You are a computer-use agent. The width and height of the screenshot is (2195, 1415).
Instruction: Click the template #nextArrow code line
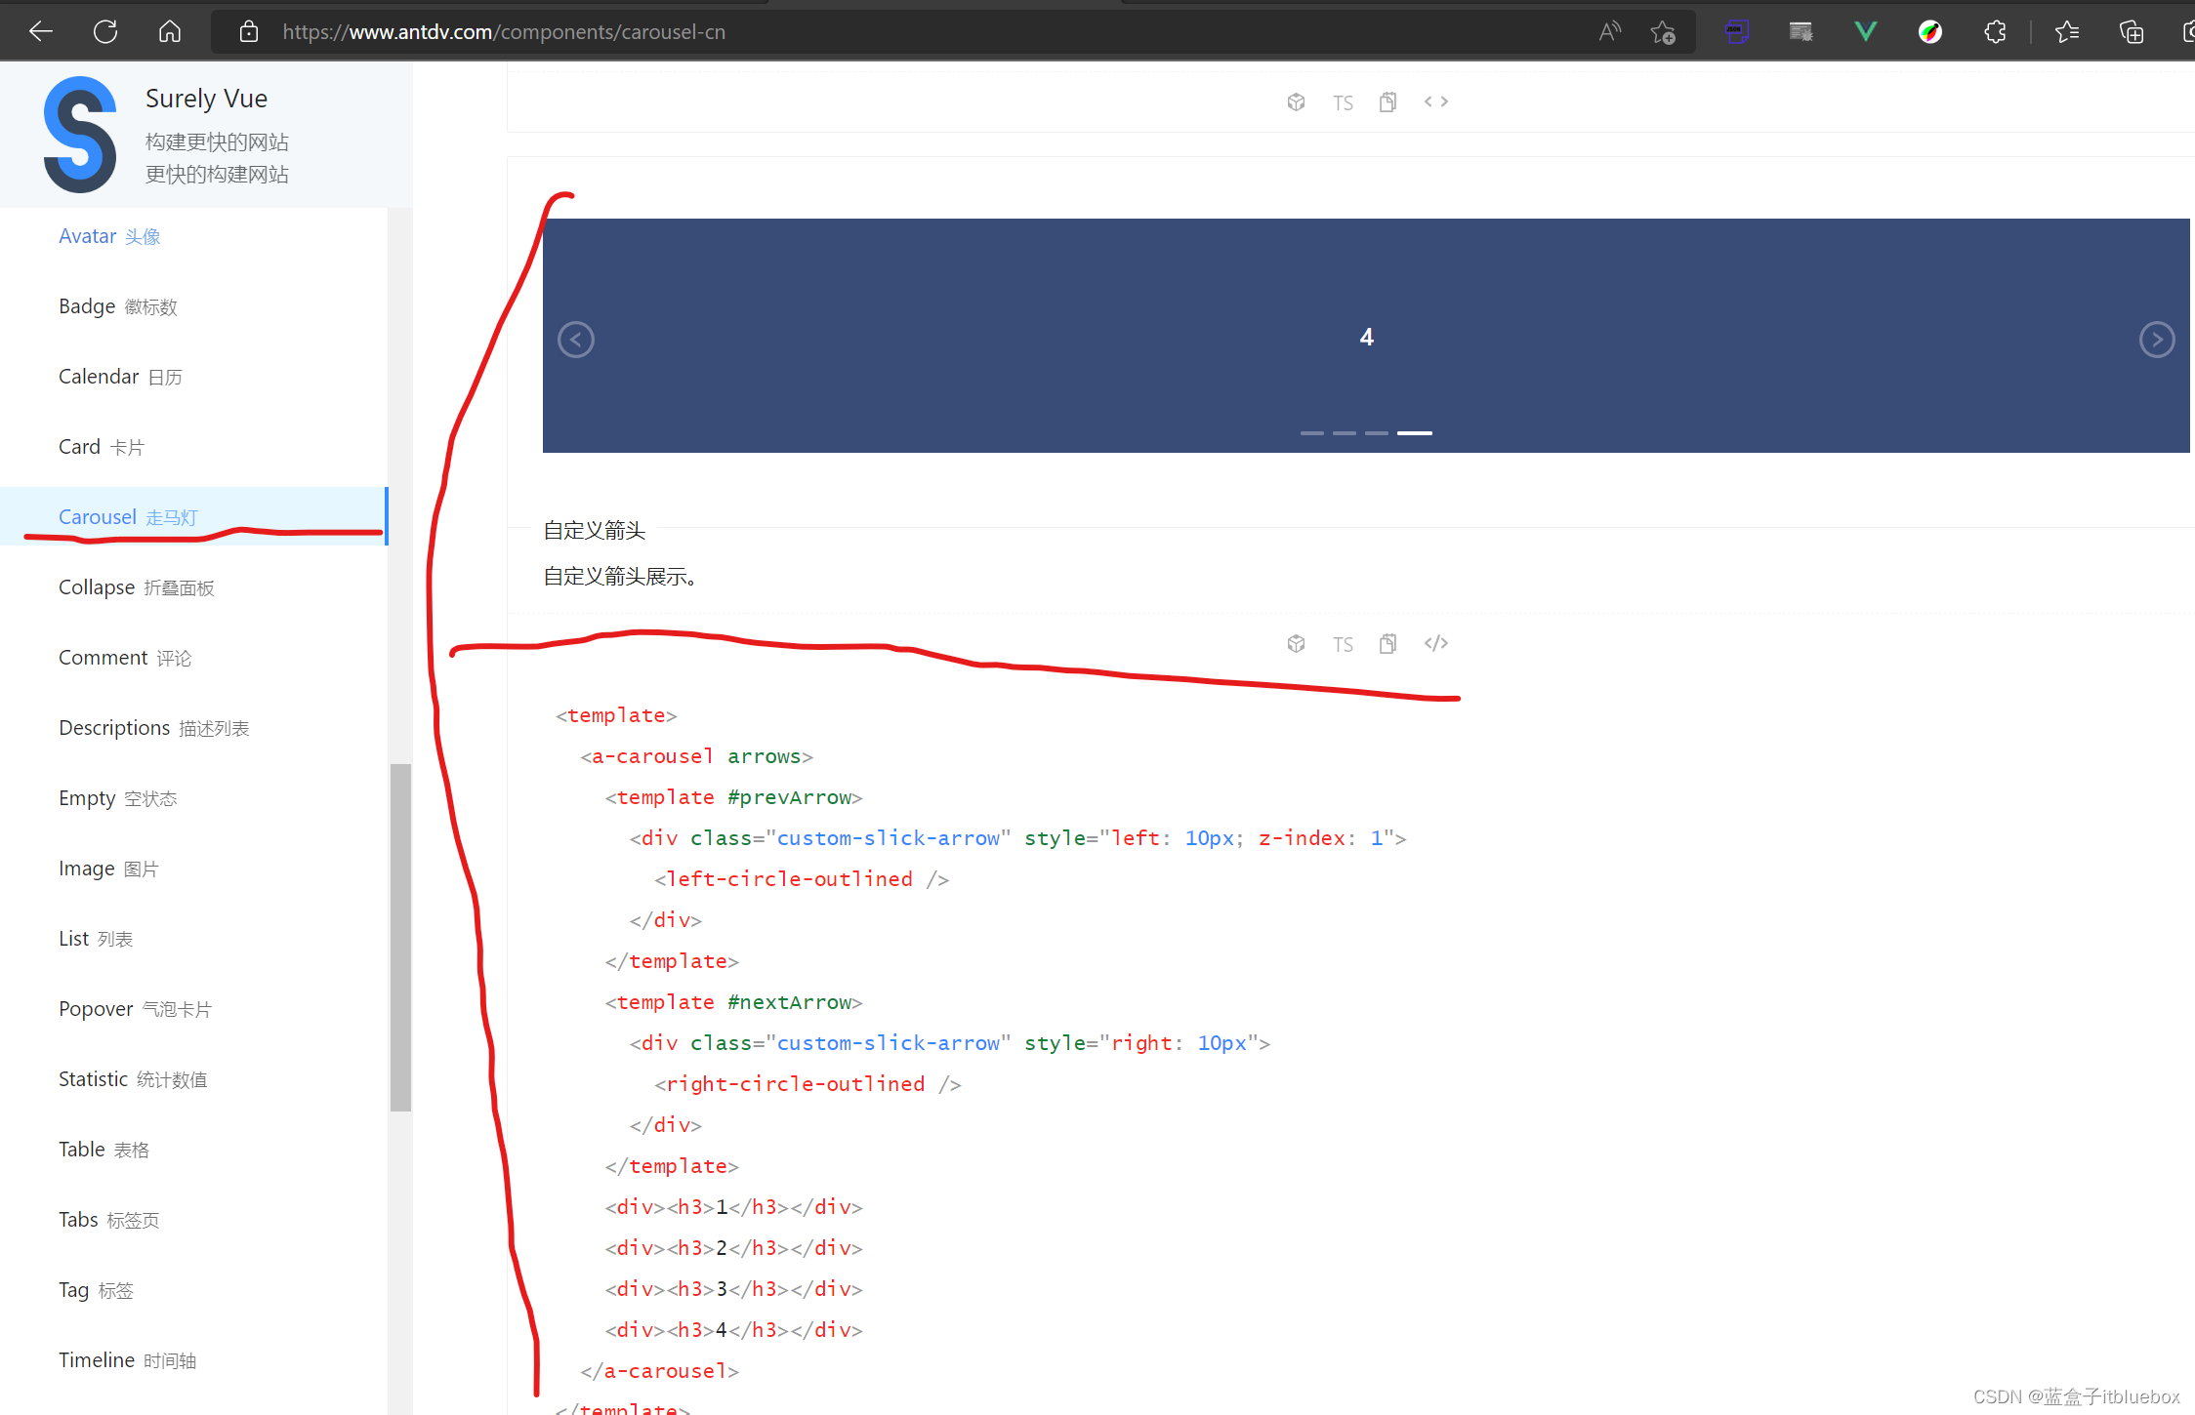click(x=733, y=1002)
